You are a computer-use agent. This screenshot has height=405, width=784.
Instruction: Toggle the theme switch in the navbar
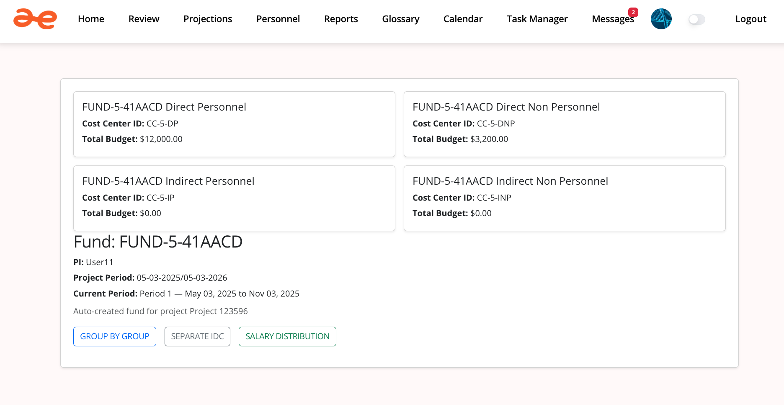pos(696,19)
